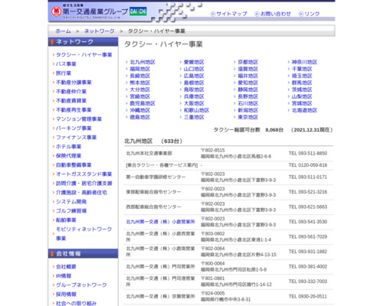Screen dimensions: 383x306
Task: Jump to 神奈川地区 region anchor
Action: coord(304,62)
